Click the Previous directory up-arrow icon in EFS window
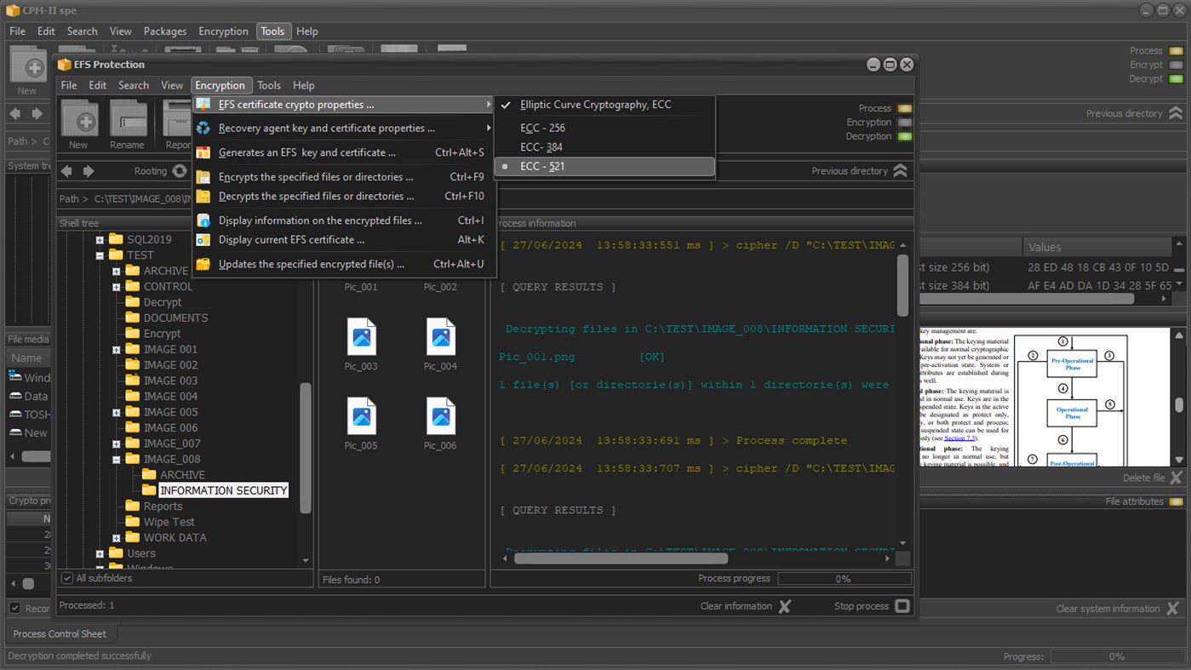 [900, 171]
